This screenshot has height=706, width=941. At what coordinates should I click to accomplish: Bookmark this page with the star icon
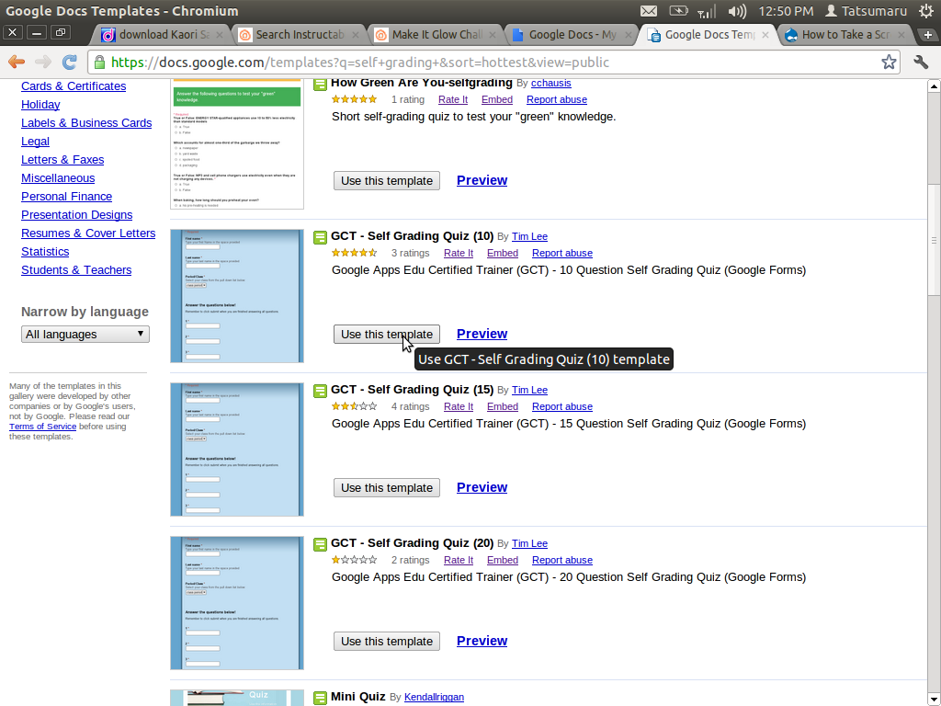pos(889,63)
